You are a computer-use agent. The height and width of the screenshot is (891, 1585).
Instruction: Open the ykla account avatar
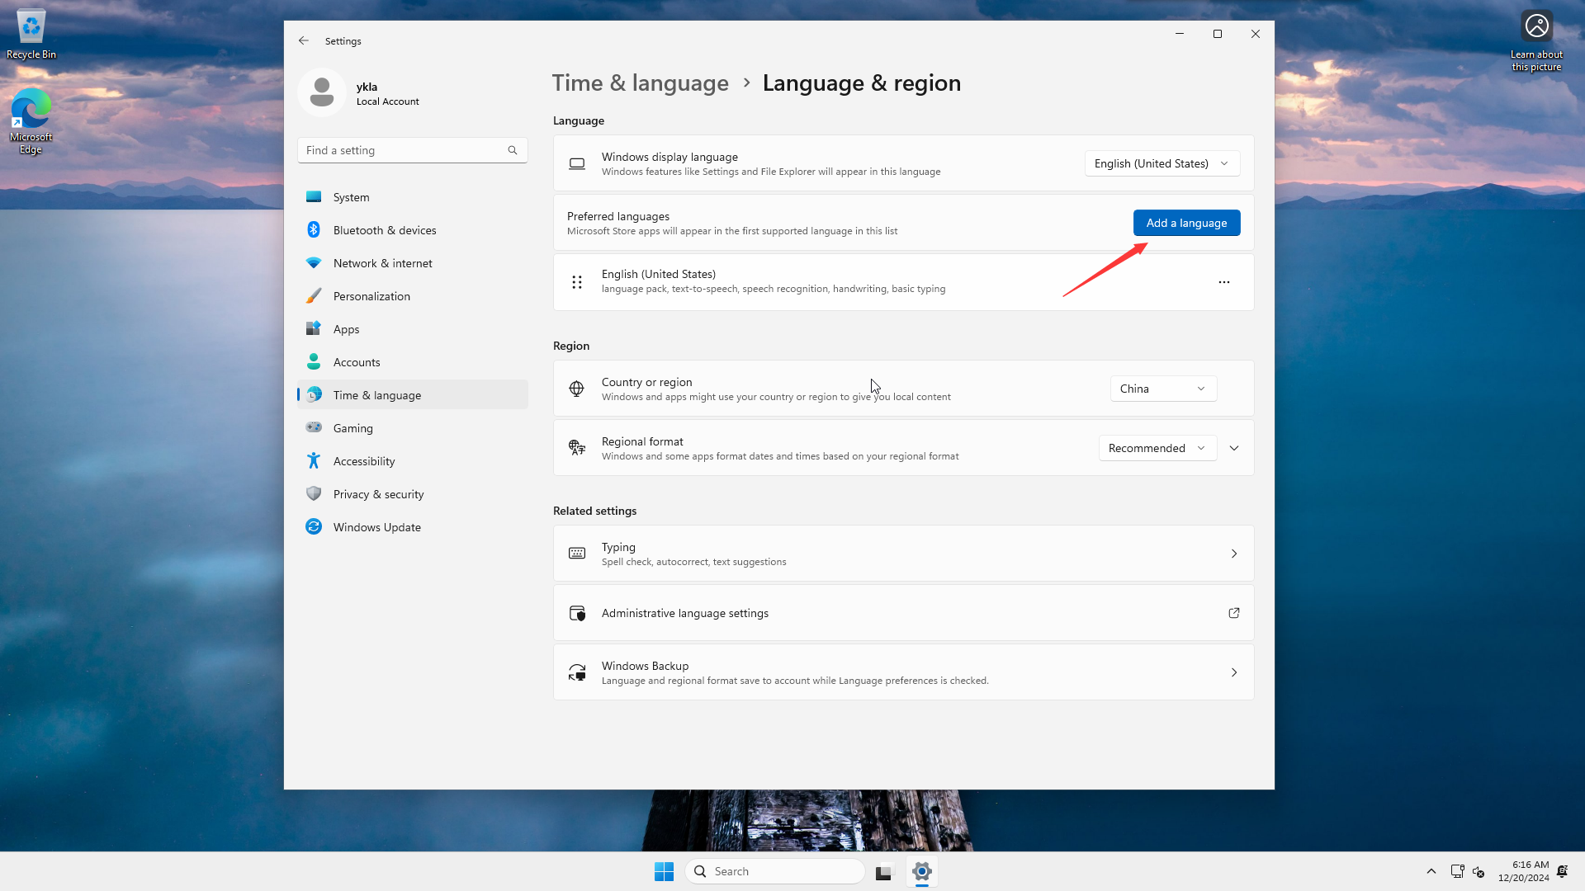click(322, 92)
